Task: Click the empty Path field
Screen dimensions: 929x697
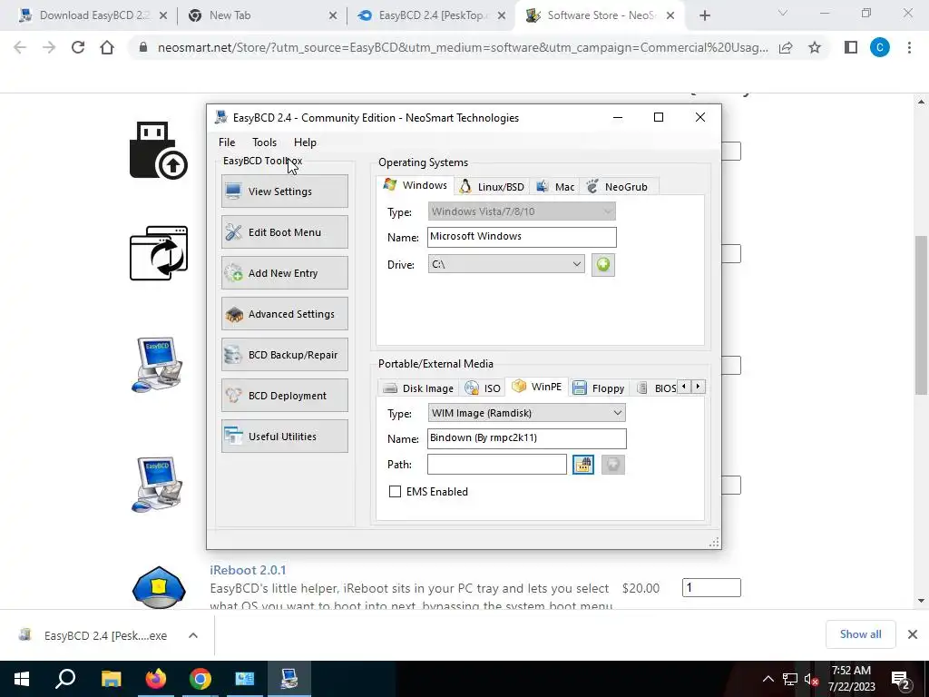Action: [496, 464]
